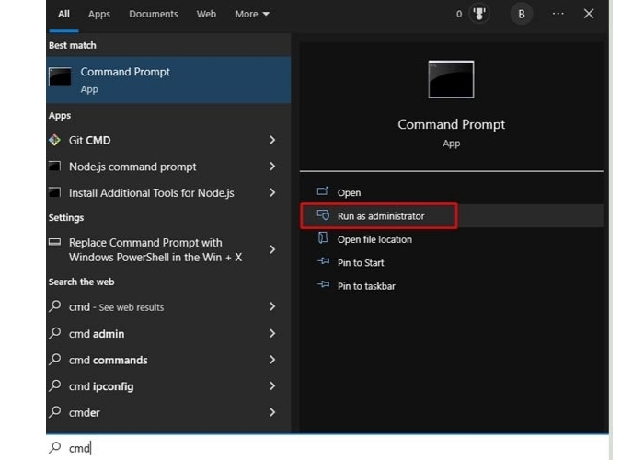This screenshot has height=460, width=644.
Task: Click the Git CMD diamond icon
Action: click(x=54, y=140)
